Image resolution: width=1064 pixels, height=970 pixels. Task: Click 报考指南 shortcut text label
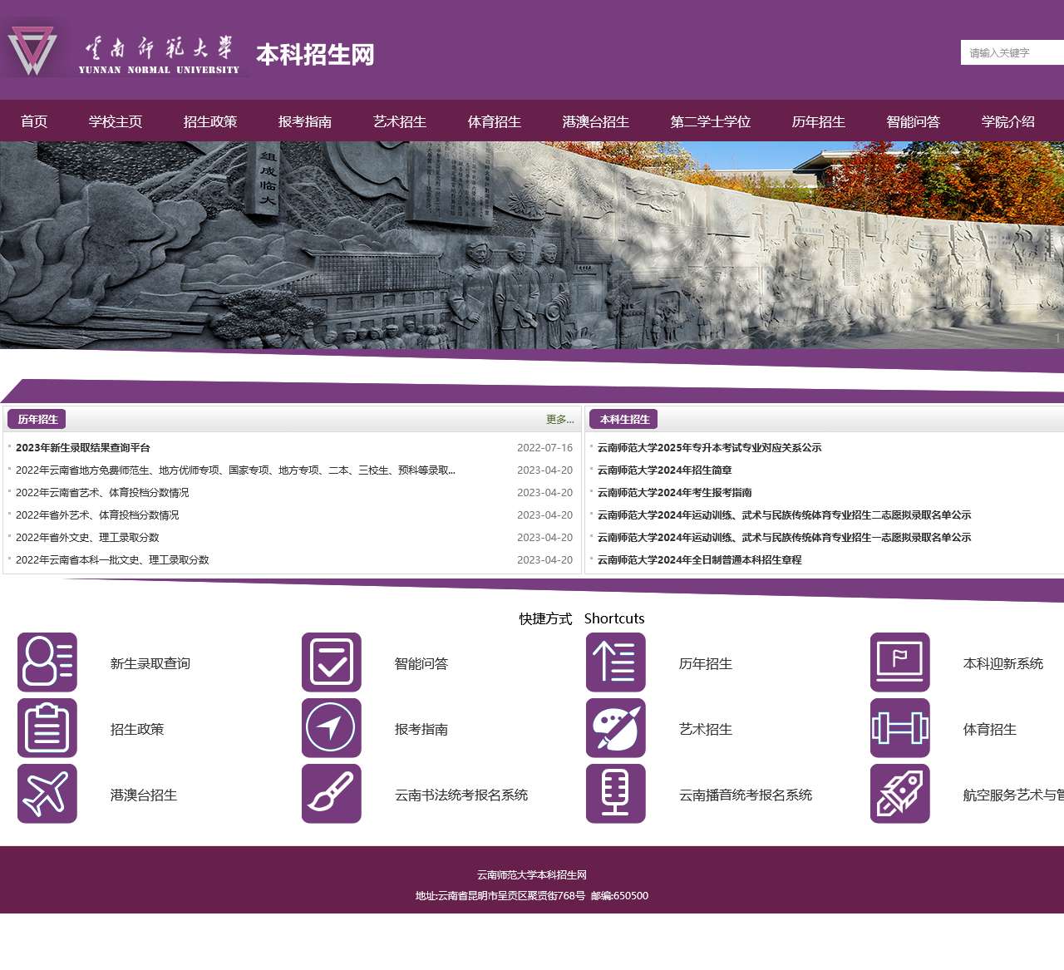tap(421, 729)
